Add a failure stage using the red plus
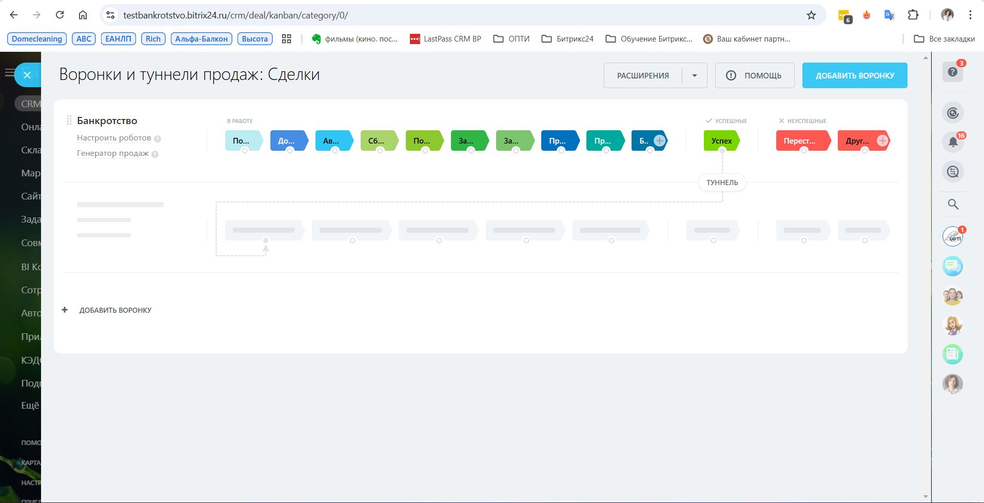984x503 pixels. point(882,140)
